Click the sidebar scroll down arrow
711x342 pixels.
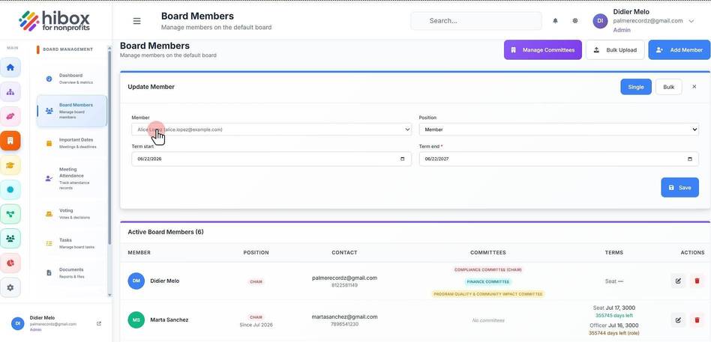pyautogui.click(x=109, y=295)
